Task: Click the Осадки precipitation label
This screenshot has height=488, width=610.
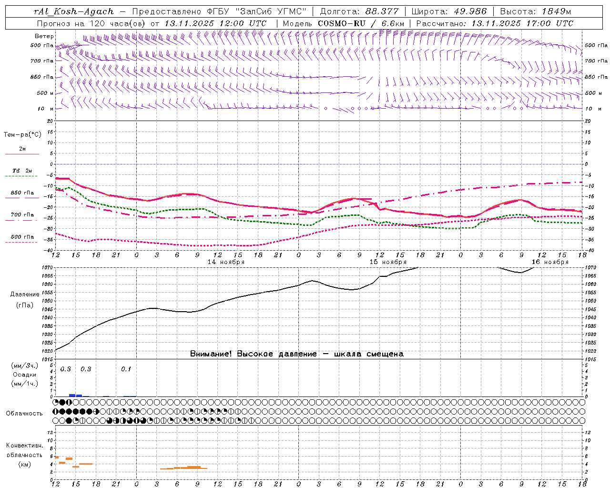Action: point(25,375)
